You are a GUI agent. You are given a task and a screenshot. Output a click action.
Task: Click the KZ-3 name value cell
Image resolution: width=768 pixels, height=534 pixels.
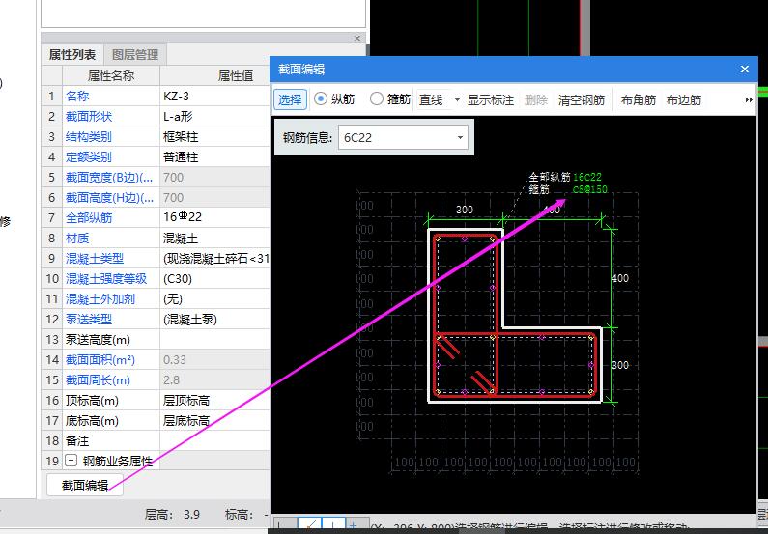(215, 96)
